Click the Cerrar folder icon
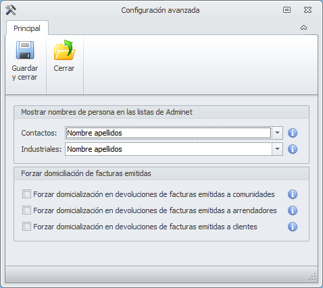 [64, 50]
